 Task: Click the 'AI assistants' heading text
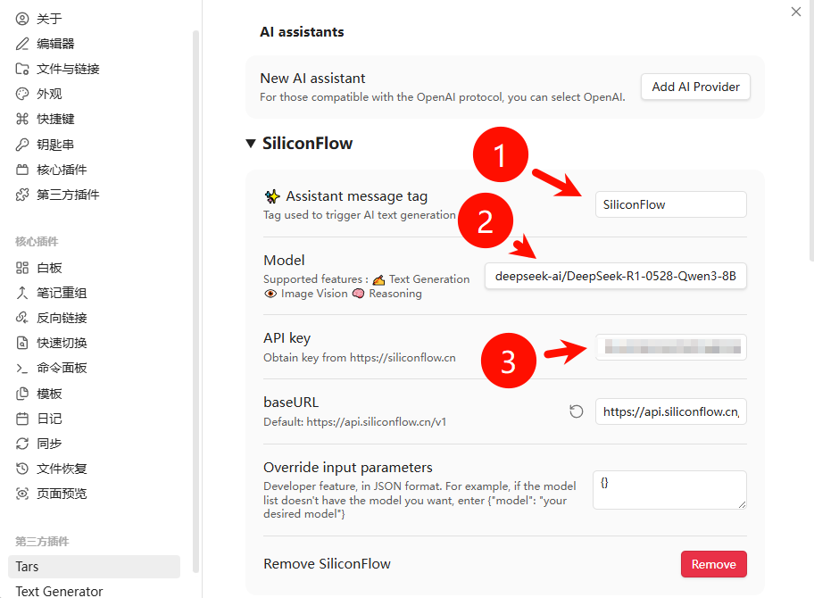(x=302, y=31)
